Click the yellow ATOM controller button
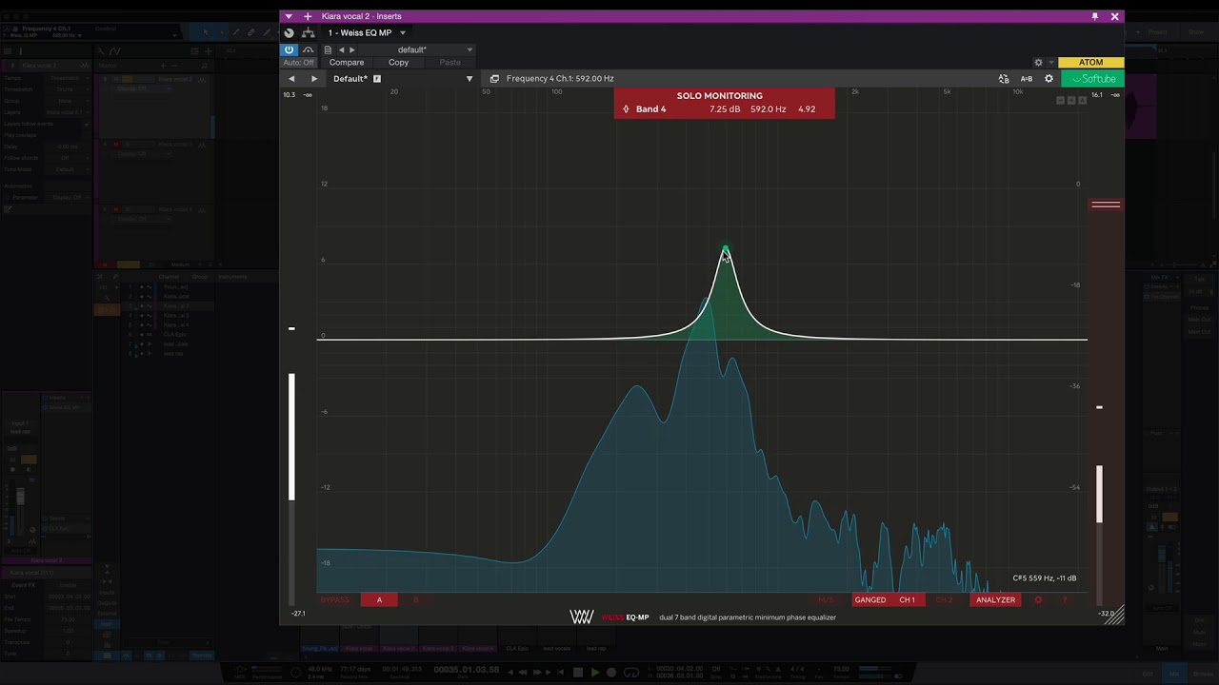The height and width of the screenshot is (685, 1219). 1091,63
